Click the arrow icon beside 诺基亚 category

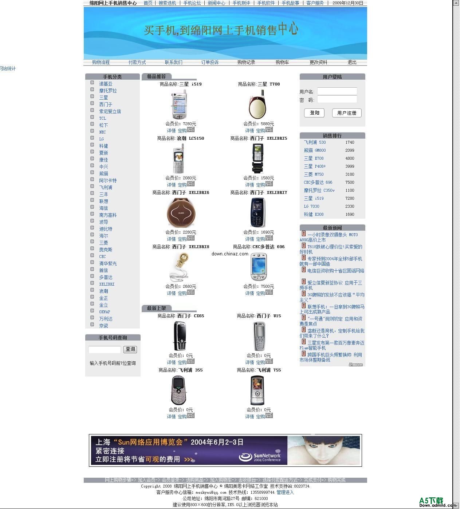click(x=92, y=82)
